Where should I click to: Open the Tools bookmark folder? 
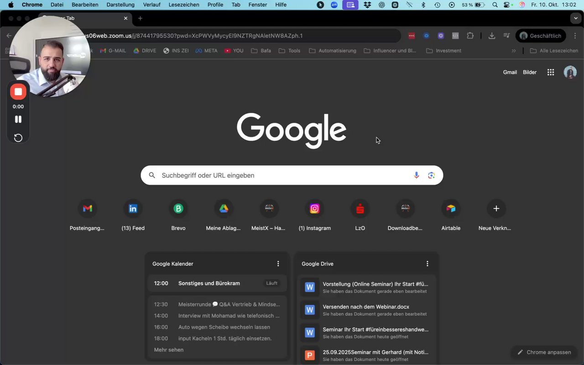[x=289, y=51]
